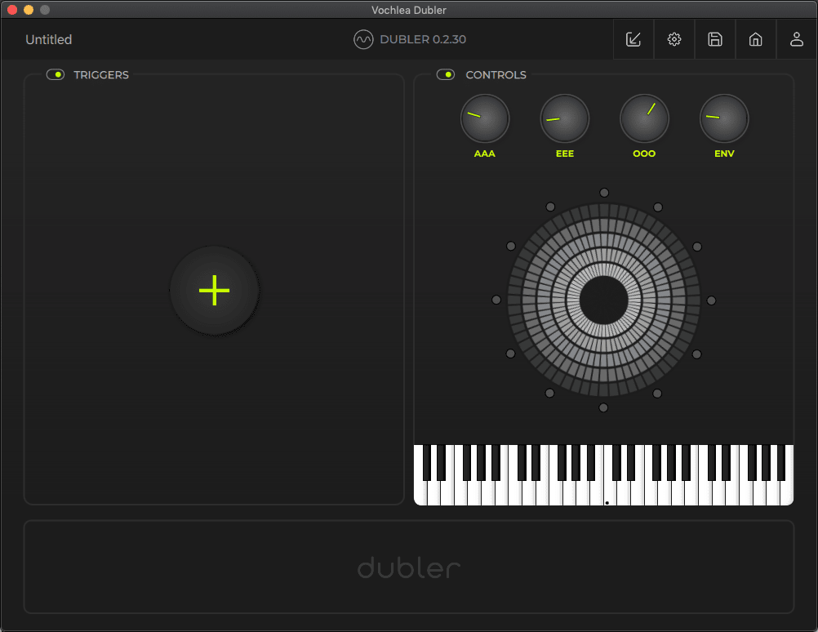Go to home via house icon
Image resolution: width=818 pixels, height=632 pixels.
(x=755, y=39)
